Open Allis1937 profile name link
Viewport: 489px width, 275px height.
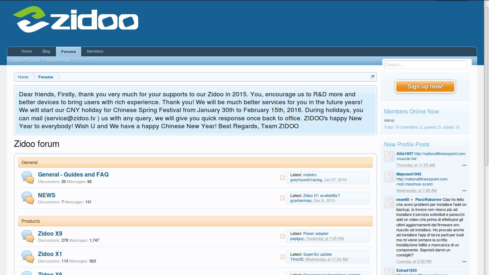coord(405,154)
